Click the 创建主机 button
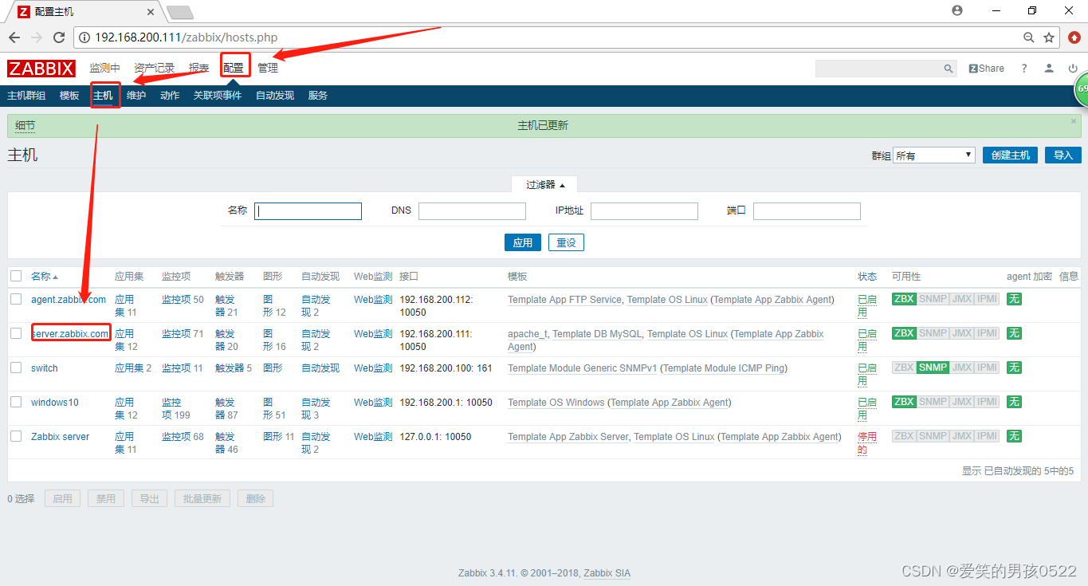This screenshot has width=1088, height=586. tap(1010, 155)
